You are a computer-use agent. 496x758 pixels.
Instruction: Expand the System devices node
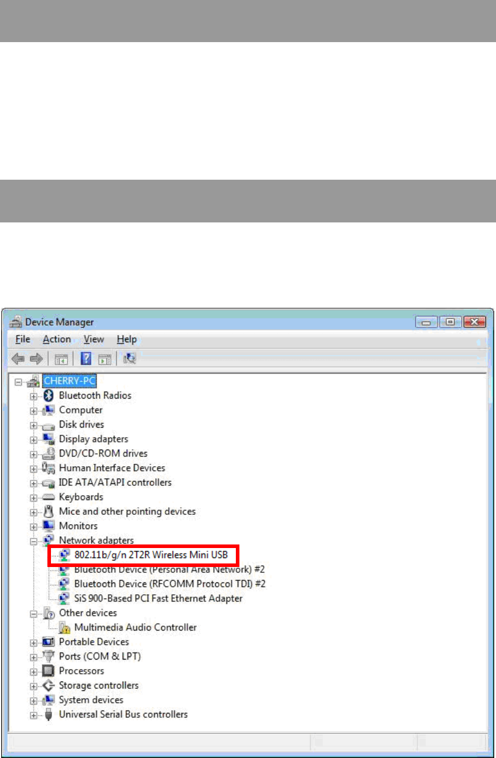pos(33,700)
